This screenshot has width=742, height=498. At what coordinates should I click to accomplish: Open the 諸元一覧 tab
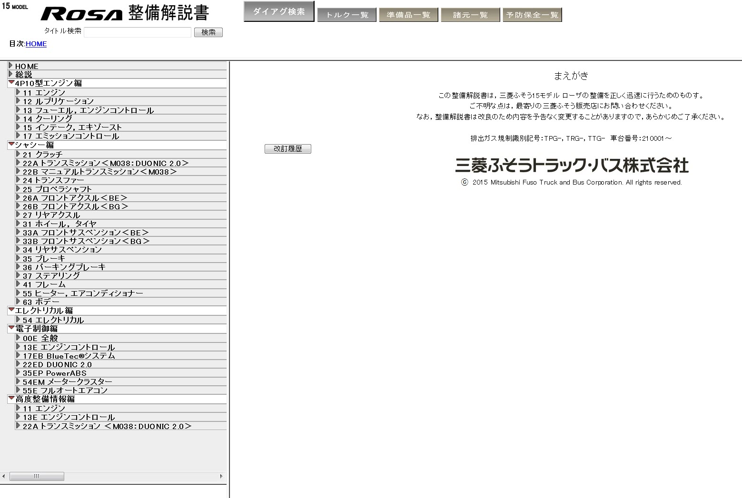pos(470,15)
